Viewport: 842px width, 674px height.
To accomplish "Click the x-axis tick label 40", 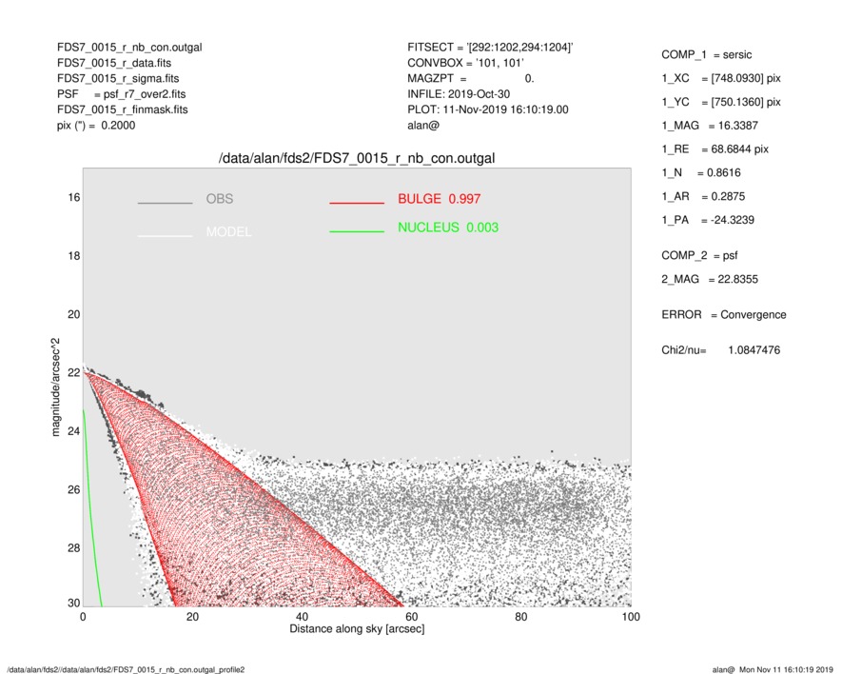I will (302, 617).
